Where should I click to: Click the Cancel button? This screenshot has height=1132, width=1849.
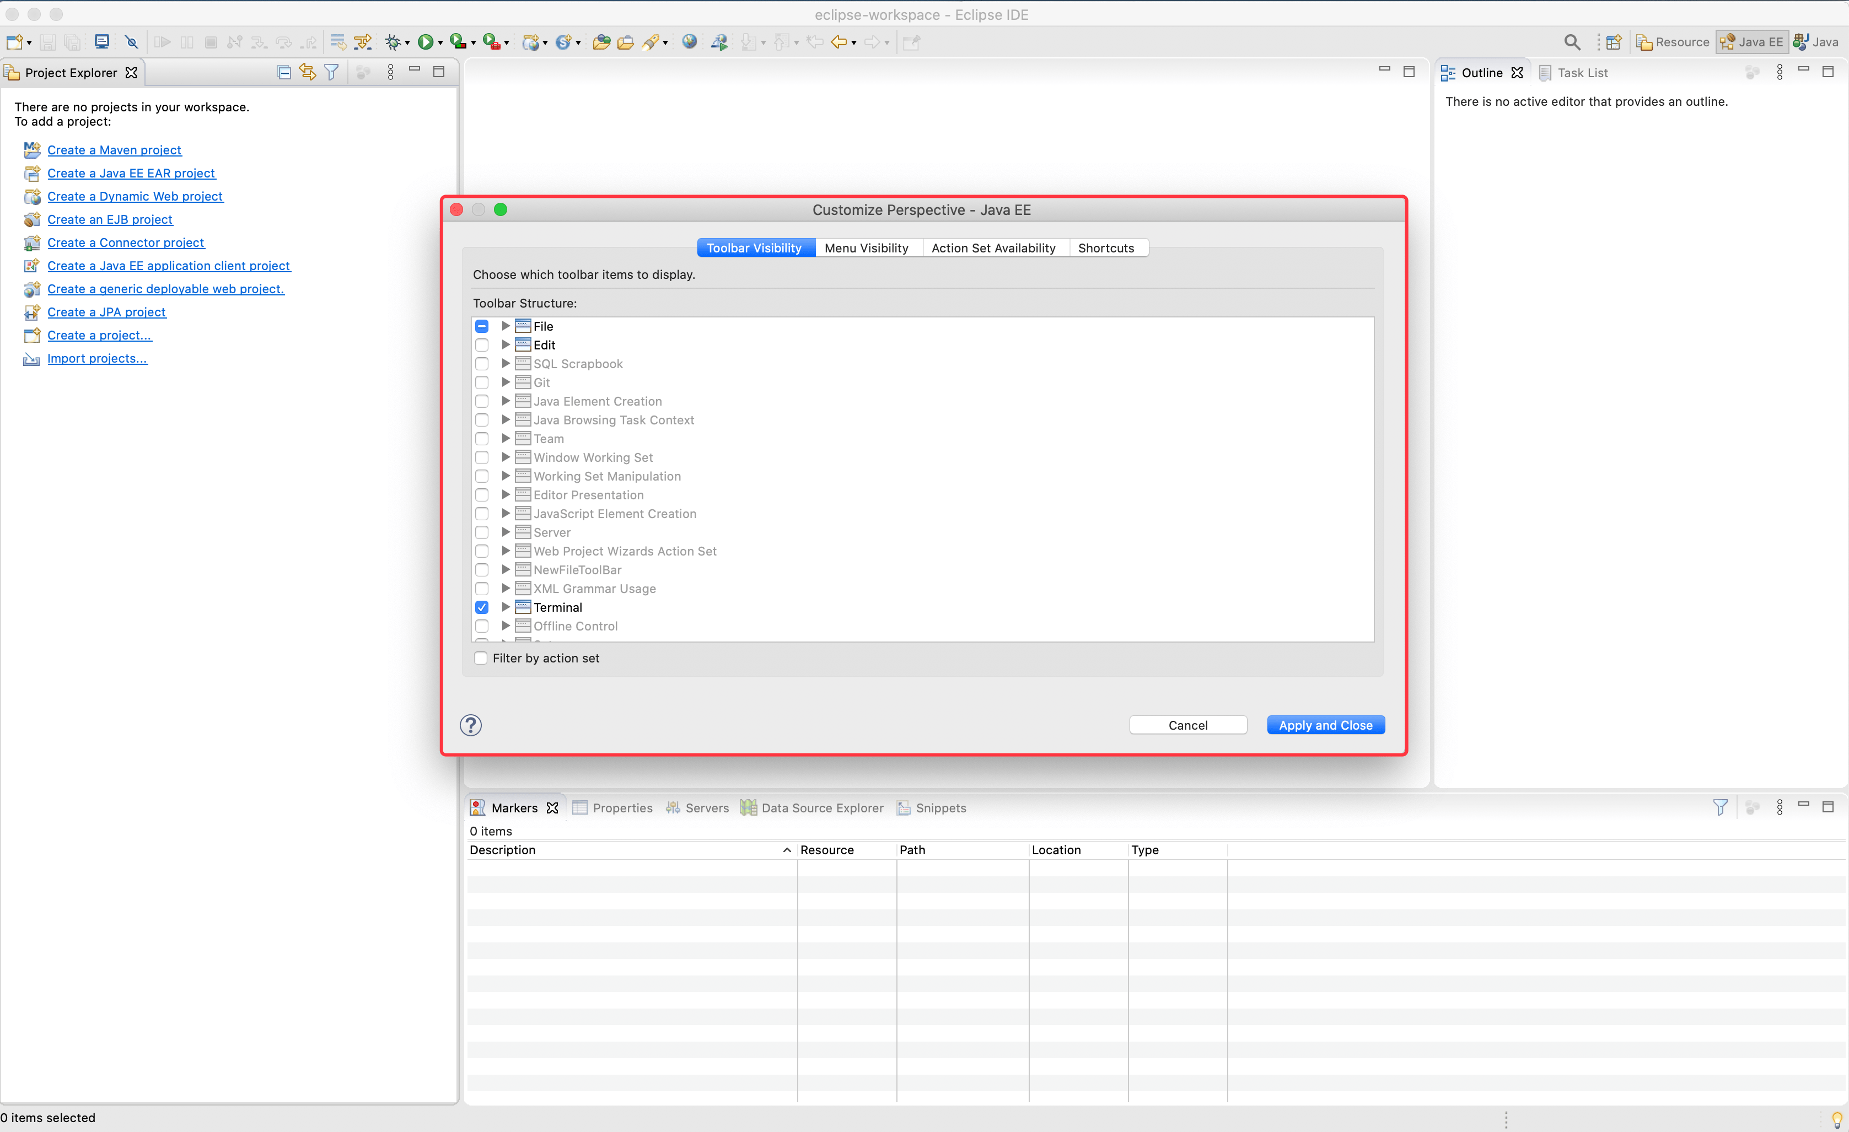(x=1188, y=725)
